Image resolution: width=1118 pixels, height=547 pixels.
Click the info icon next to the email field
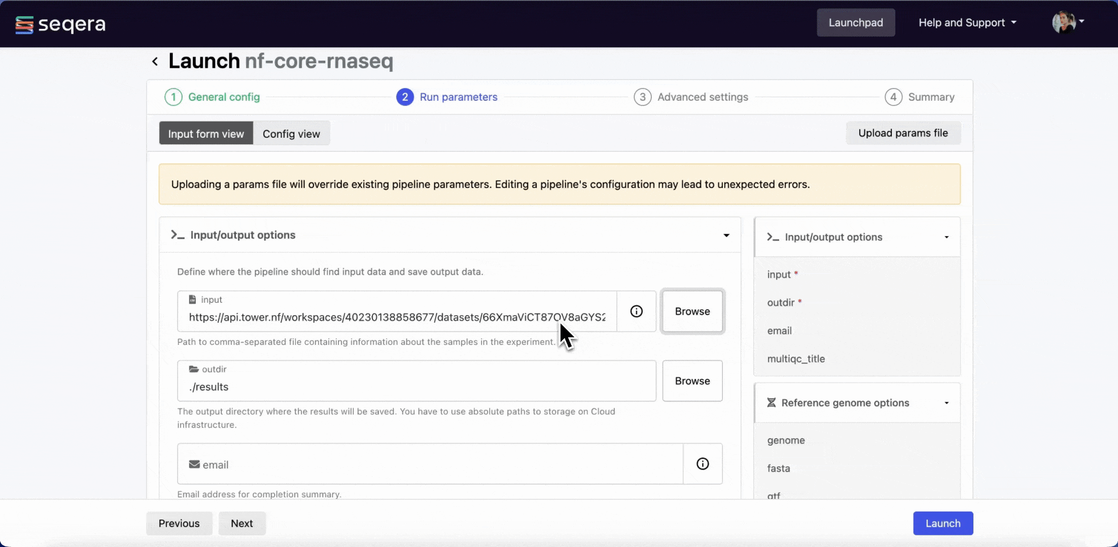[x=703, y=463]
